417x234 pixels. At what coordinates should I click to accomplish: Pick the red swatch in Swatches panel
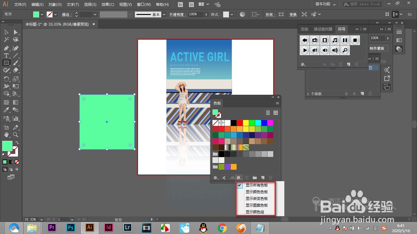click(x=240, y=123)
